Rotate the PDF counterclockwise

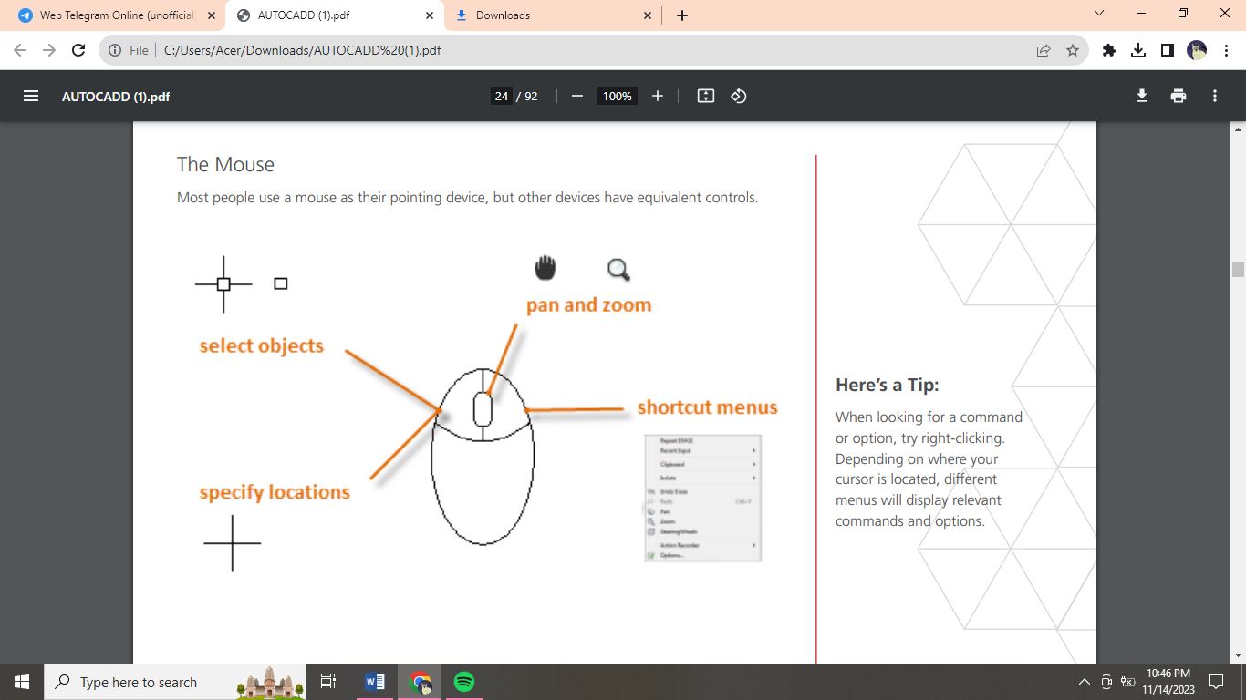coord(739,96)
